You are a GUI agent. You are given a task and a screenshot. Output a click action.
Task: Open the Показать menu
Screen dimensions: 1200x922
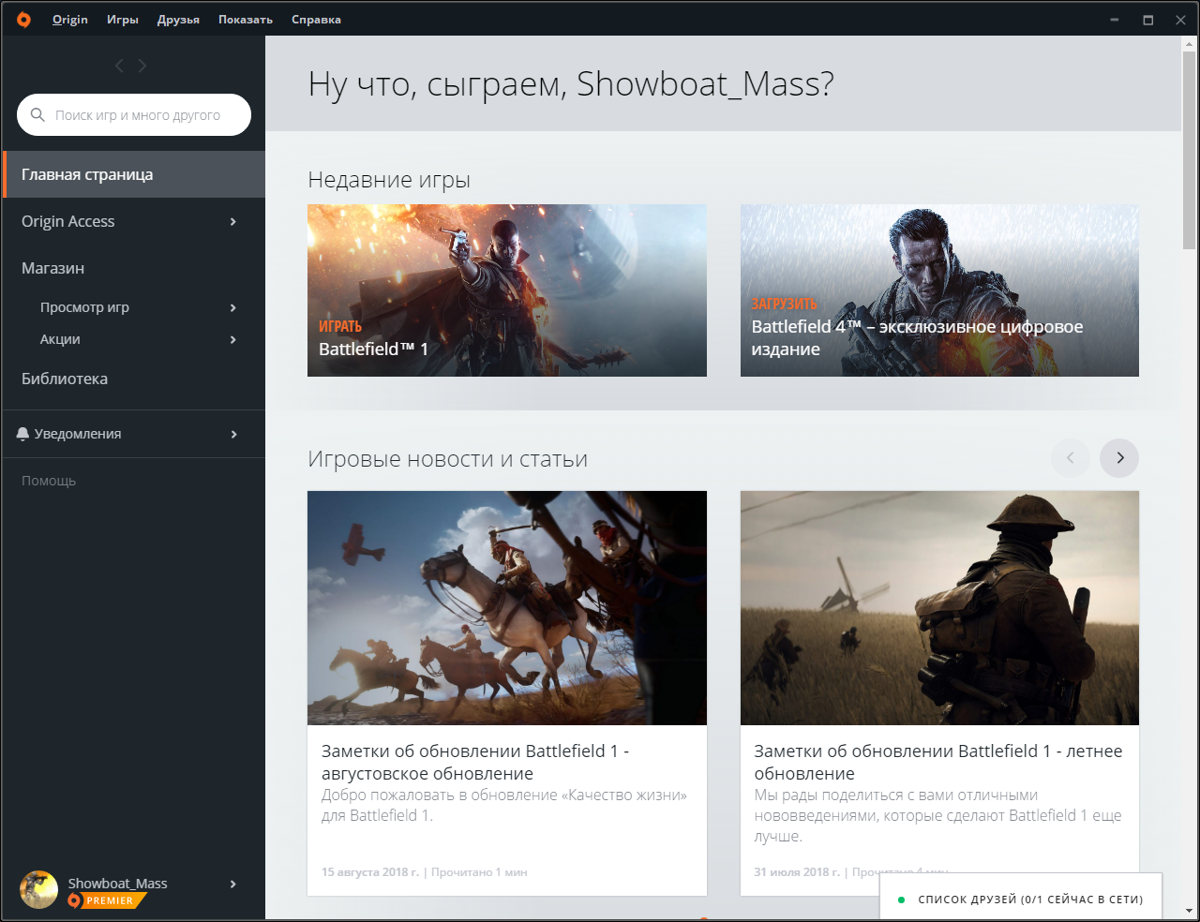[246, 20]
